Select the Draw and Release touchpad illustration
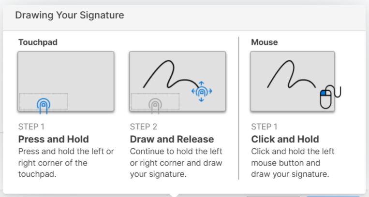Screen dimensions: 369x197 [x=177, y=81]
